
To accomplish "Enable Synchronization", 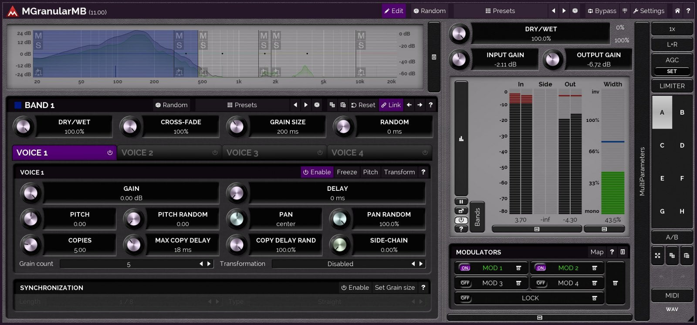I will point(355,288).
